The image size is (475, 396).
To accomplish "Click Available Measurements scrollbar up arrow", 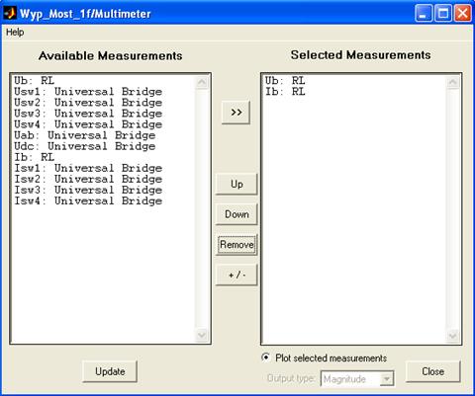I will pyautogui.click(x=202, y=82).
